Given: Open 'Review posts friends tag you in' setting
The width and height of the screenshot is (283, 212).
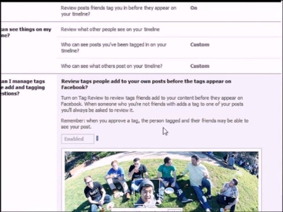Looking at the screenshot, I should click(x=119, y=11).
